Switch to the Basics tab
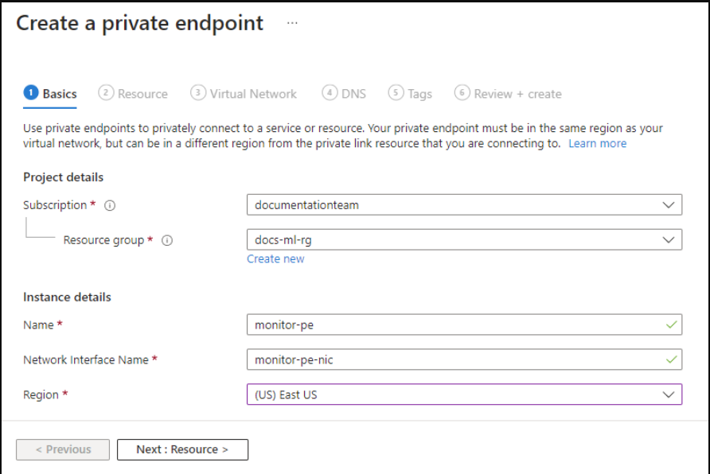Image resolution: width=710 pixels, height=474 pixels. point(50,94)
